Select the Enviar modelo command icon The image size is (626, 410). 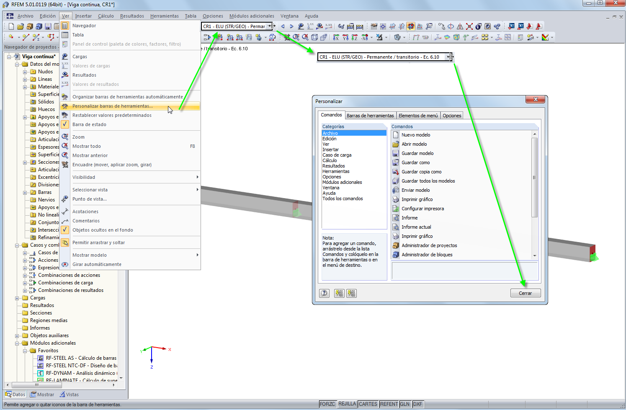click(x=396, y=190)
